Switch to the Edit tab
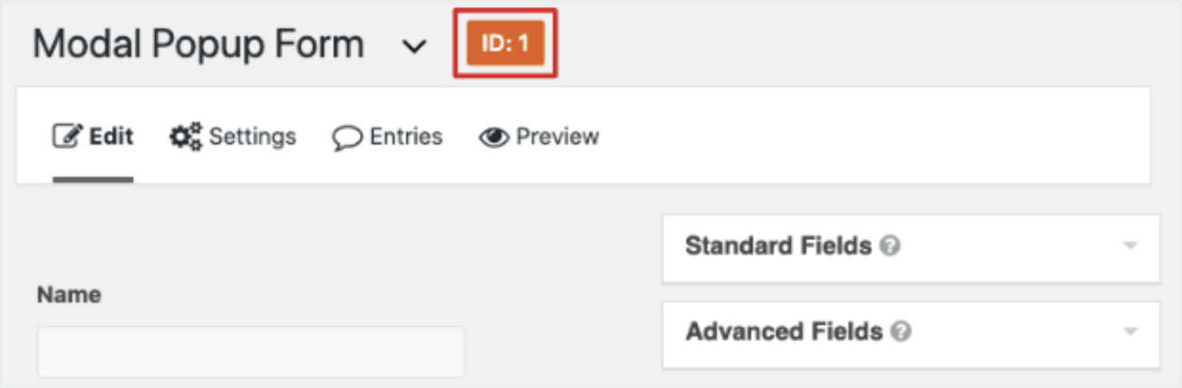Image resolution: width=1182 pixels, height=388 pixels. (110, 137)
